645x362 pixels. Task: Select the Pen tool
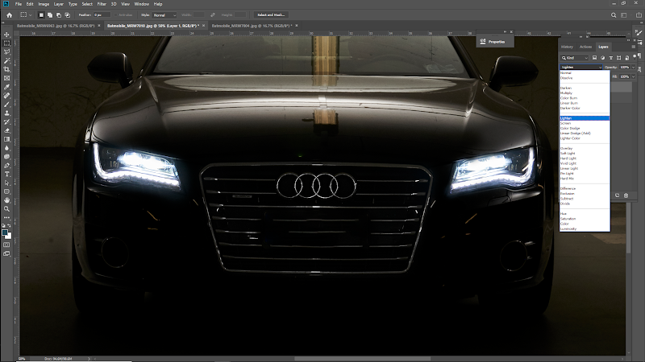click(6, 166)
